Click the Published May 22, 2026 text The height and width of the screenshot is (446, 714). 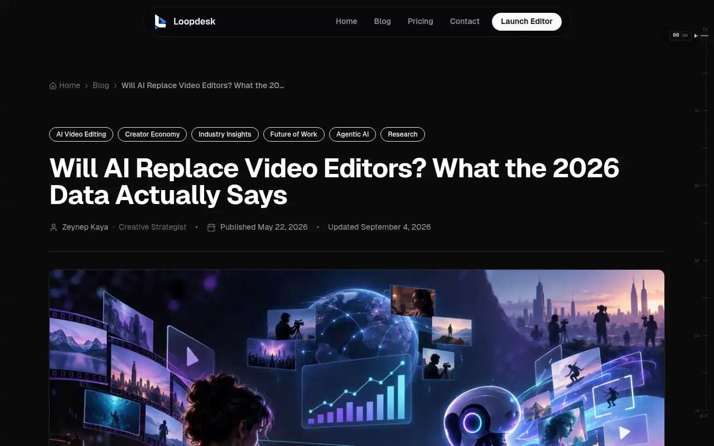point(264,227)
